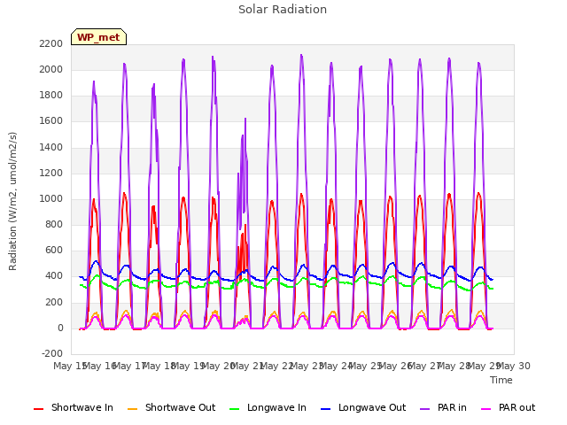Click the Radiation y-axis title
The width and height of the screenshot is (567, 425).
pos(12,201)
